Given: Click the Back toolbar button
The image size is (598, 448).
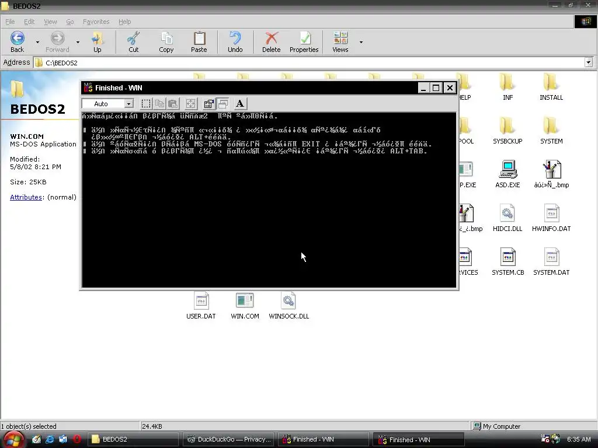Looking at the screenshot, I should pos(17,42).
